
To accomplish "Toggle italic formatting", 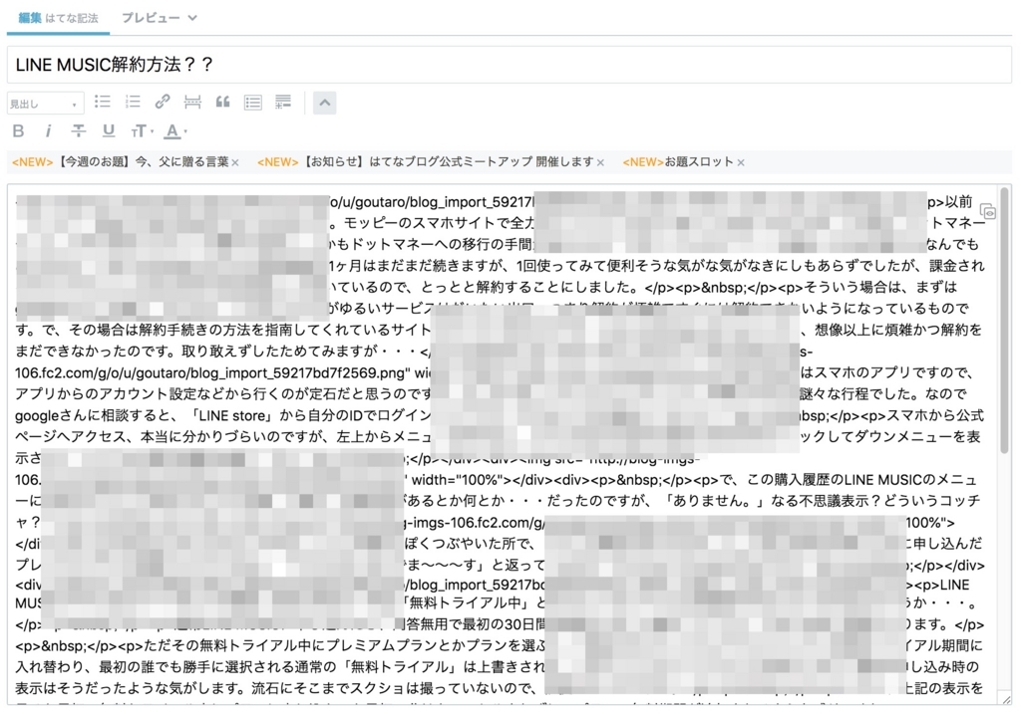I will click(48, 130).
